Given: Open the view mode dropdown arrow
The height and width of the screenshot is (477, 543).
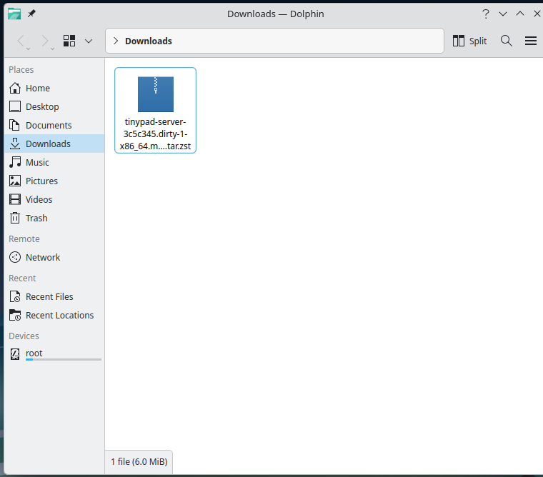Looking at the screenshot, I should pos(89,41).
